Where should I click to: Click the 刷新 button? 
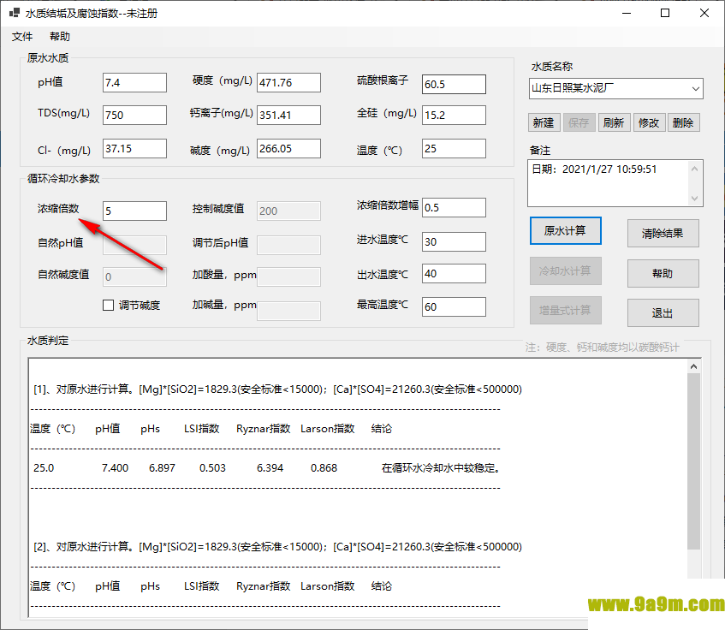(614, 123)
